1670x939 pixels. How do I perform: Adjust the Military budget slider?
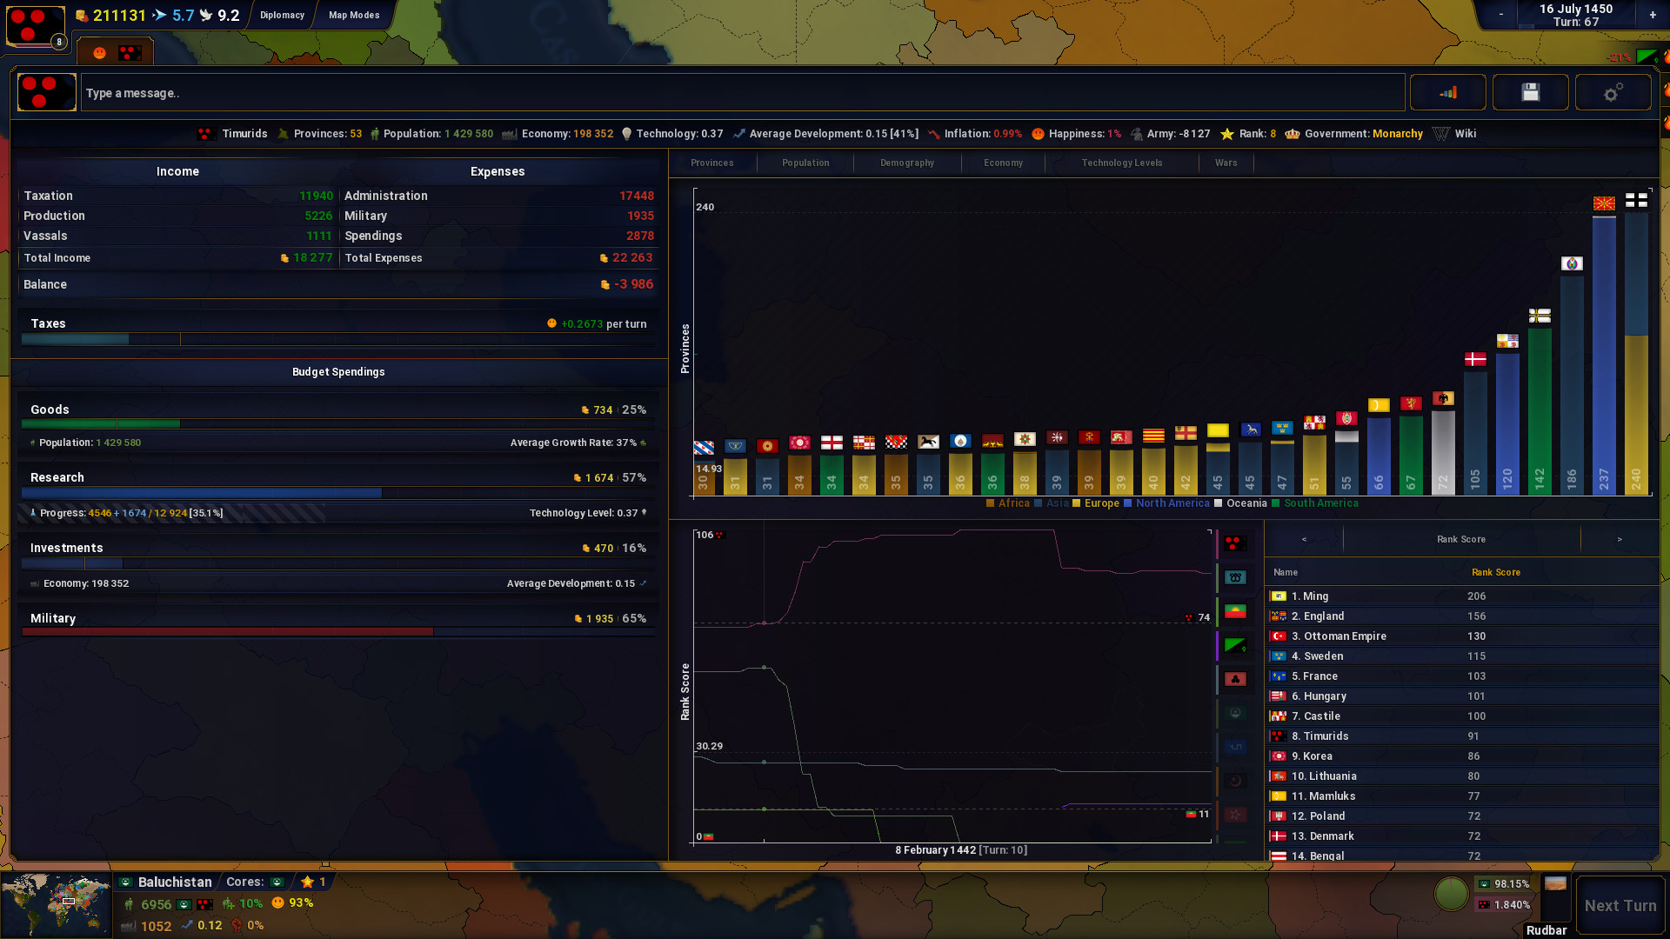point(338,632)
